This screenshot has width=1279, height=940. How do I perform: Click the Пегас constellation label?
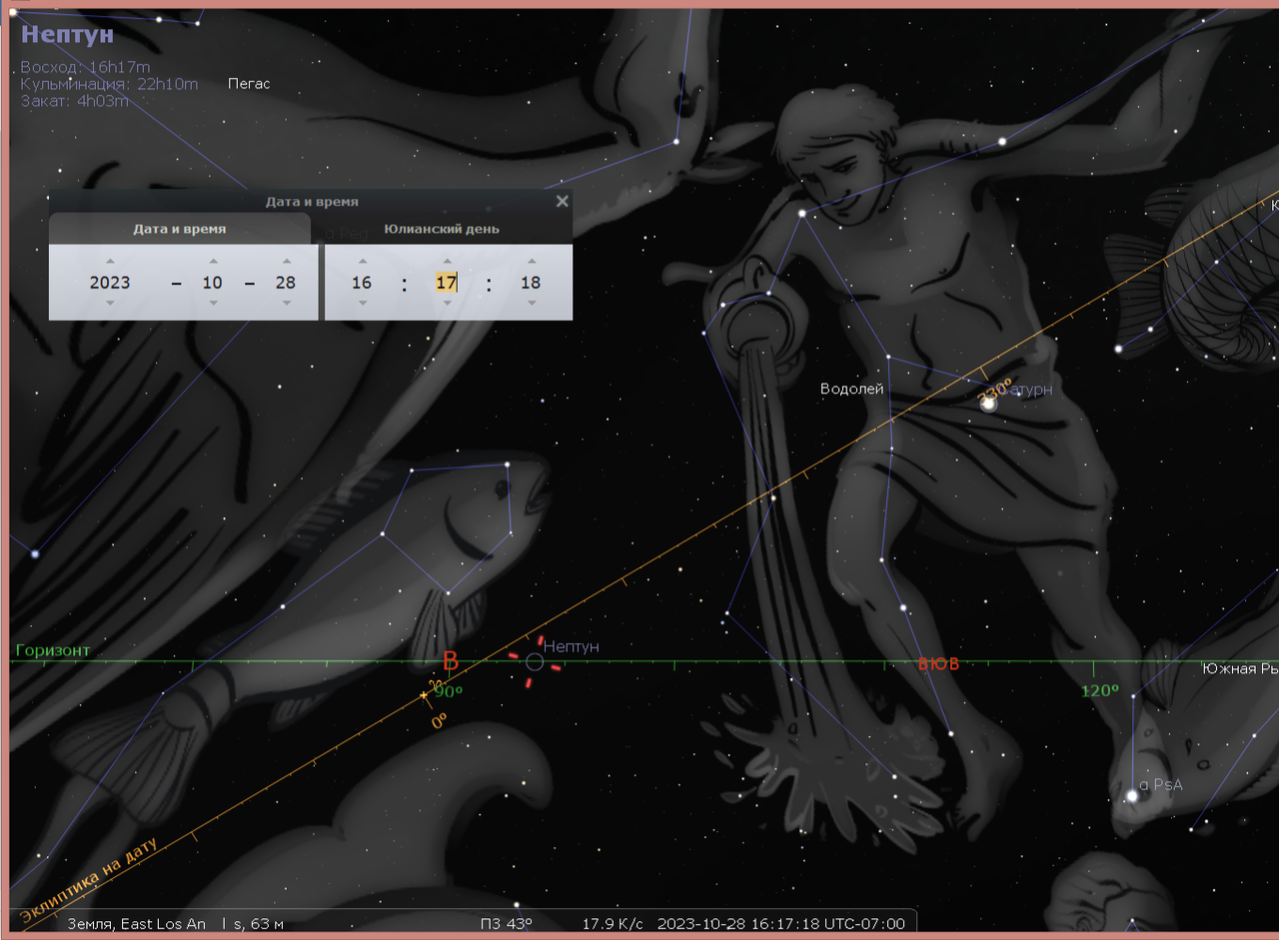pyautogui.click(x=249, y=84)
